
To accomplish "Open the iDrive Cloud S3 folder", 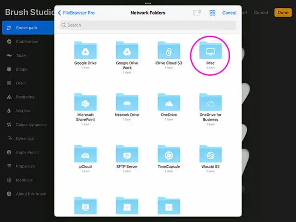I will pyautogui.click(x=169, y=50).
